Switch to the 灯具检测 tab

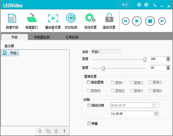pyautogui.click(x=72, y=37)
